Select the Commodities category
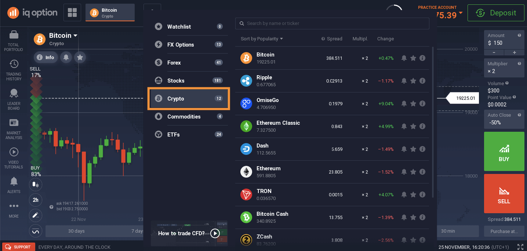The width and height of the screenshot is (527, 251). tap(184, 116)
